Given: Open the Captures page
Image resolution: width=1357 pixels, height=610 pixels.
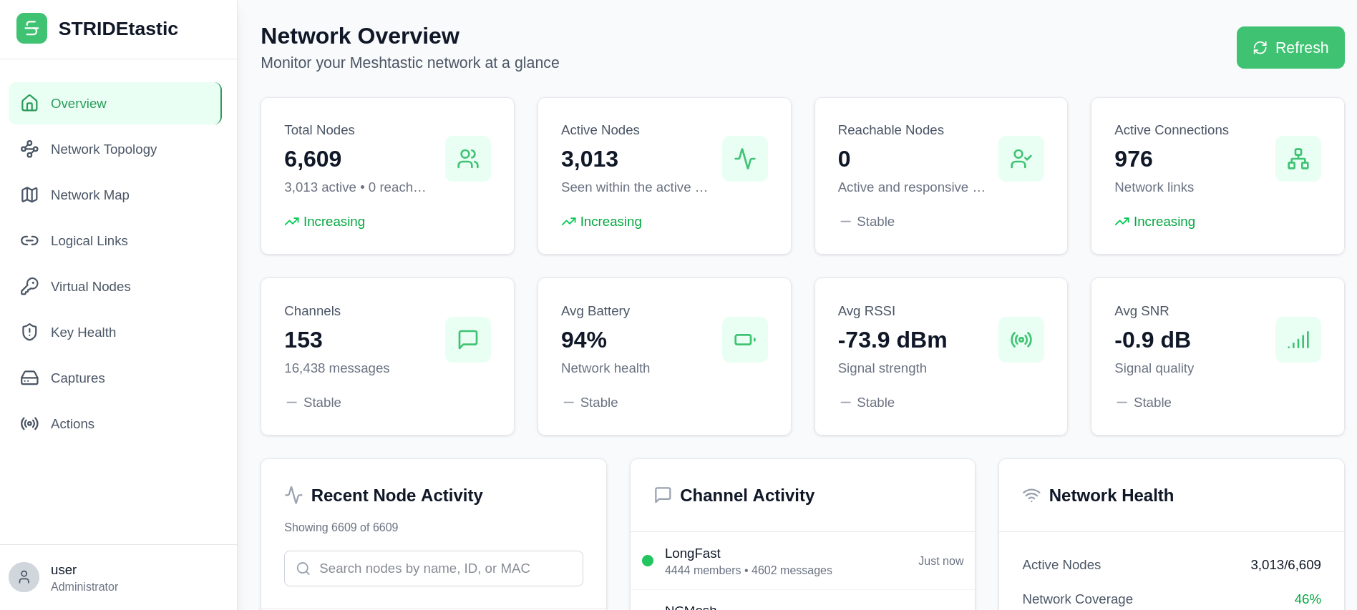Looking at the screenshot, I should 115,378.
